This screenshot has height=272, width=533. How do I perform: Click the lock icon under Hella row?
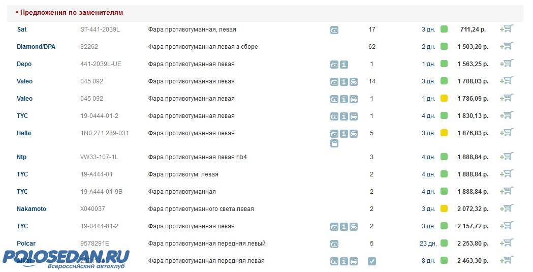(334, 144)
